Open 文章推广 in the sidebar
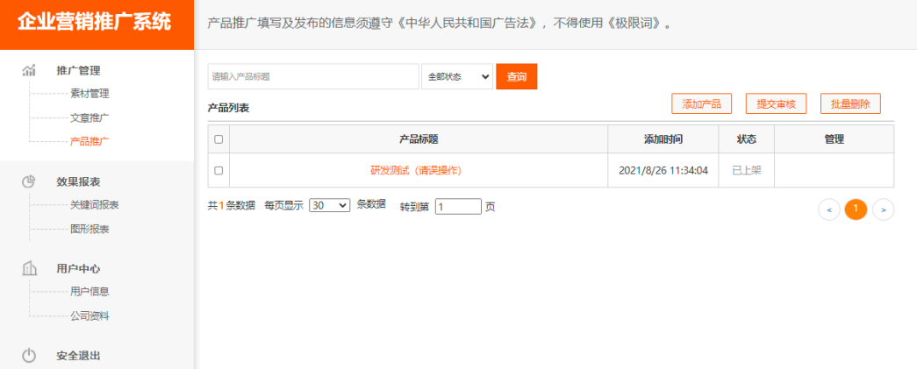This screenshot has width=917, height=369. pos(90,117)
